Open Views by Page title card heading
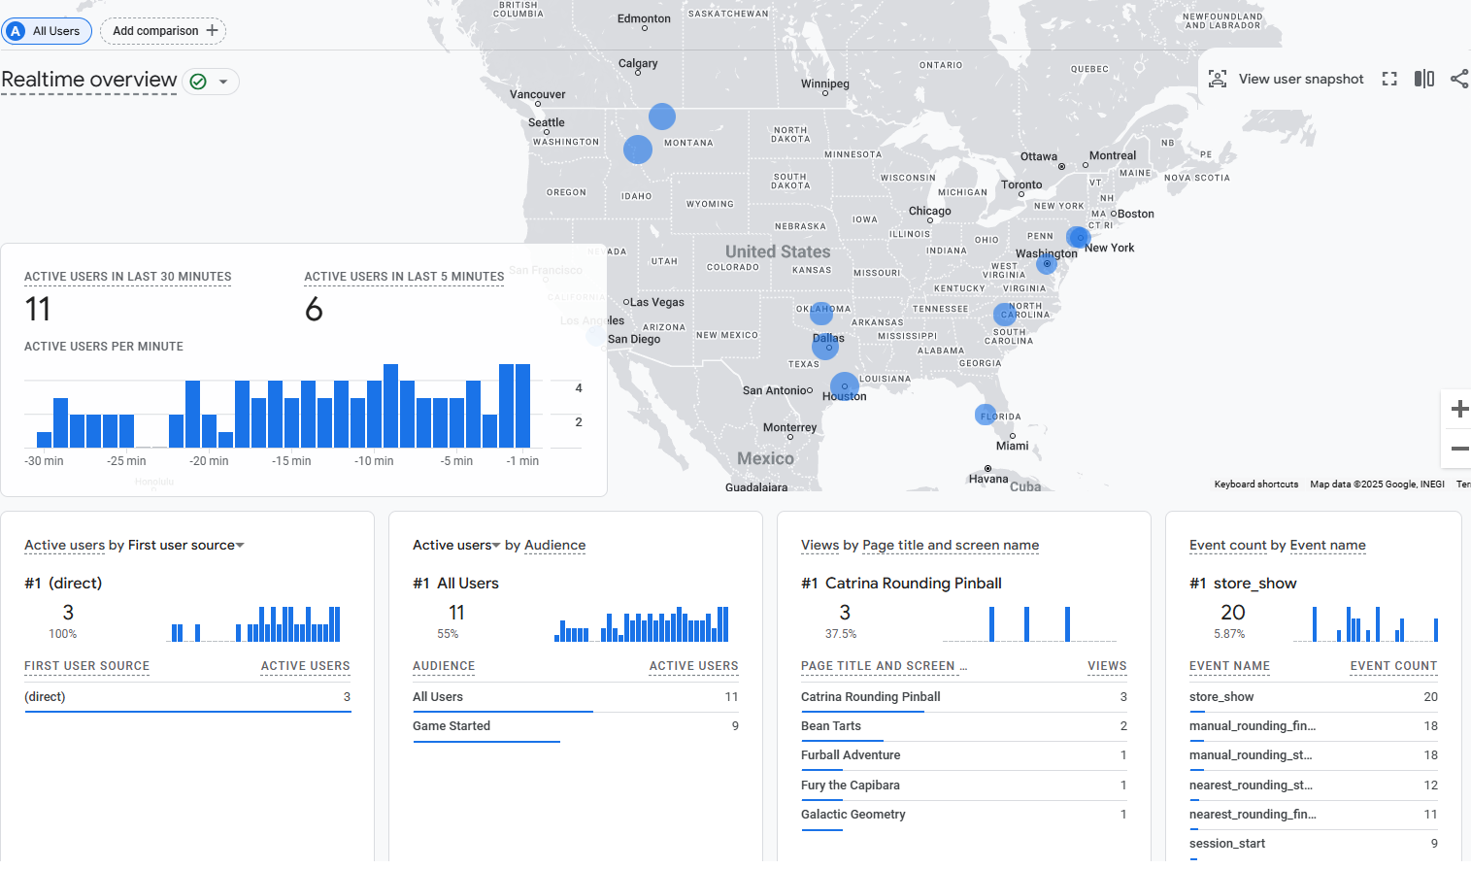The width and height of the screenshot is (1471, 869). click(919, 546)
